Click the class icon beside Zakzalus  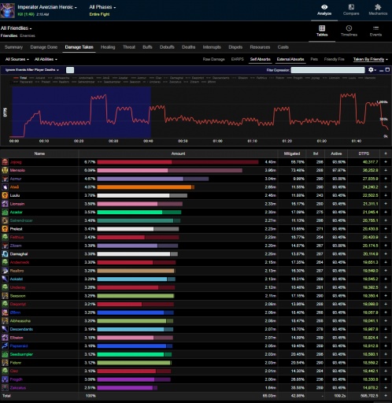tap(5, 388)
